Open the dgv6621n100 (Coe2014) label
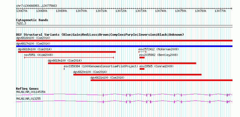Viewport: 240px width, 117px height. click(x=107, y=78)
